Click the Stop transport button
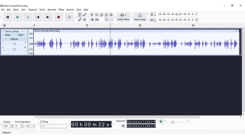The width and height of the screenshot is (245, 138). [x=28, y=17]
